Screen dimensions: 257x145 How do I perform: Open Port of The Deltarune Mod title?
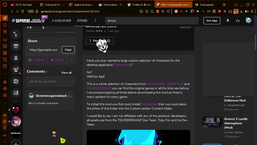pos(235,98)
